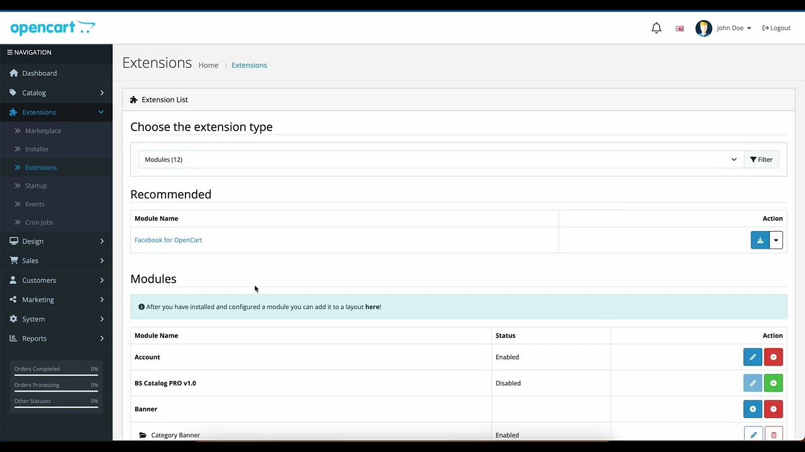This screenshot has width=805, height=452.
Task: Expand the Sales menu
Action: 56,261
